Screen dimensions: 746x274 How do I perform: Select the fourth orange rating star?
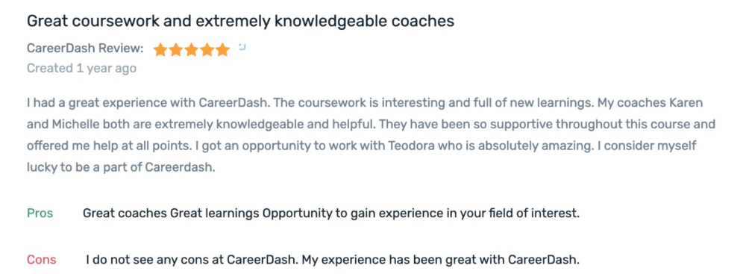[207, 49]
